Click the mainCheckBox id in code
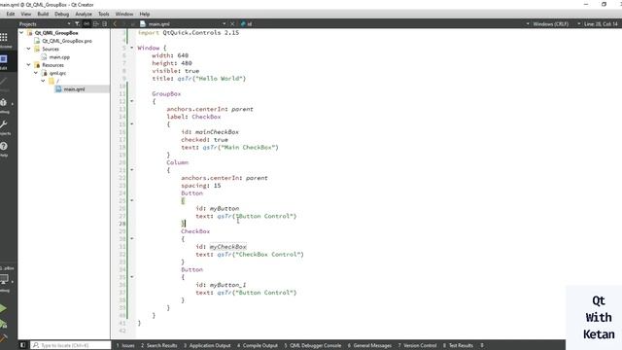The height and width of the screenshot is (350, 622). tap(217, 132)
